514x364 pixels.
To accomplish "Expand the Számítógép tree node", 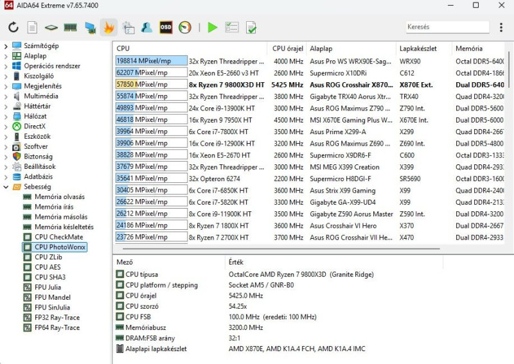I will (x=6, y=46).
